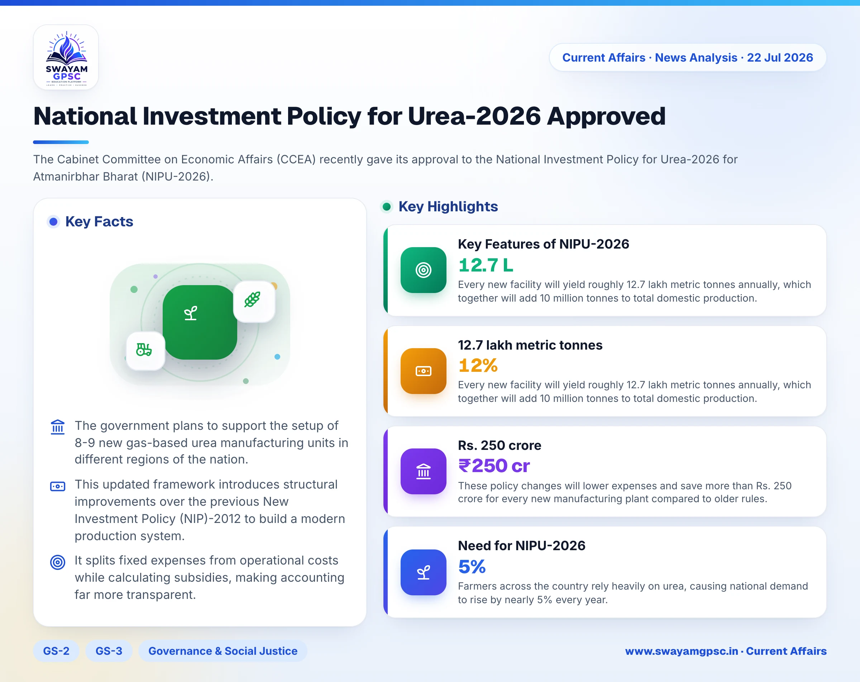
Task: Click the large green sprout tile in illustration
Action: pos(200,322)
